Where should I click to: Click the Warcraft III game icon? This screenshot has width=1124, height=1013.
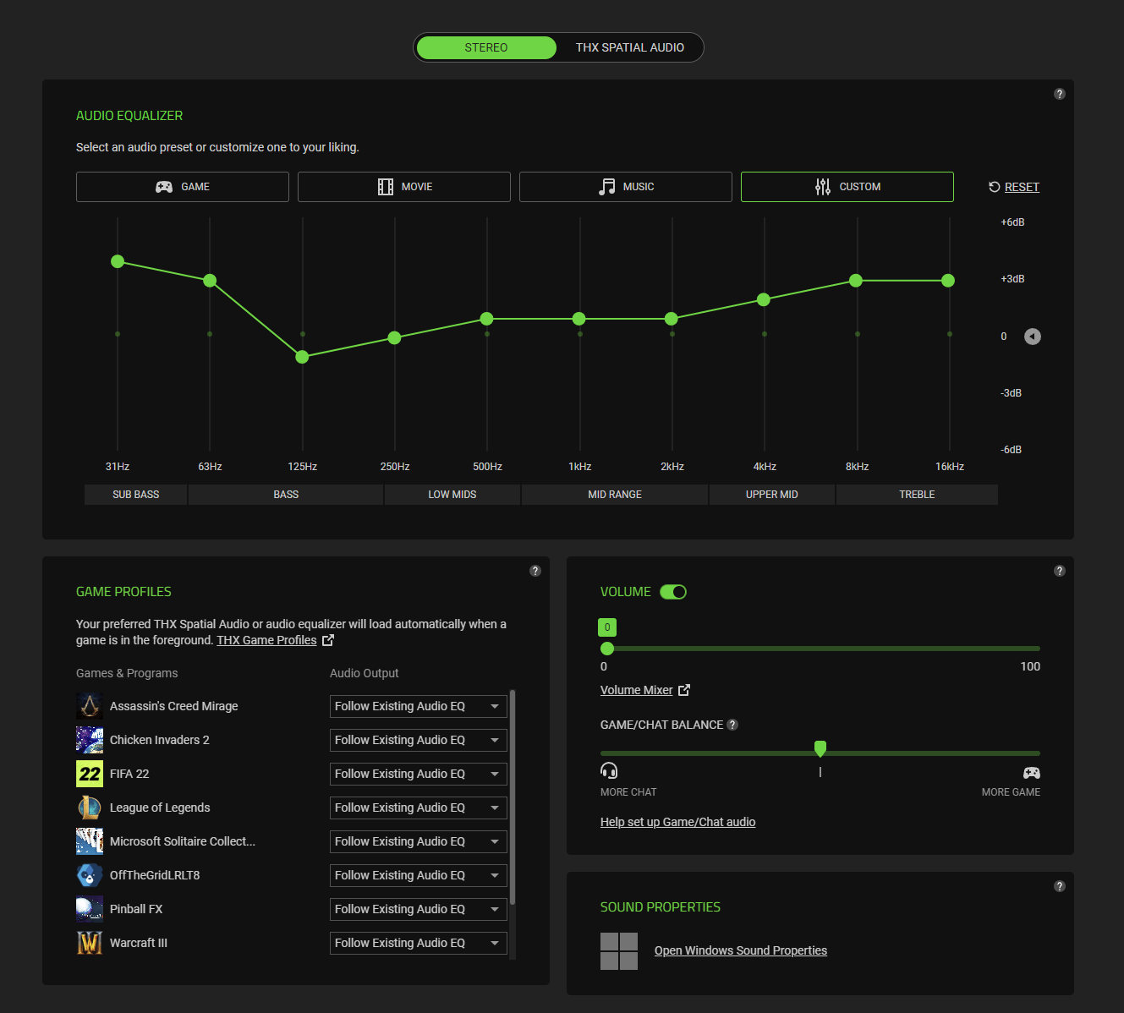[x=90, y=943]
